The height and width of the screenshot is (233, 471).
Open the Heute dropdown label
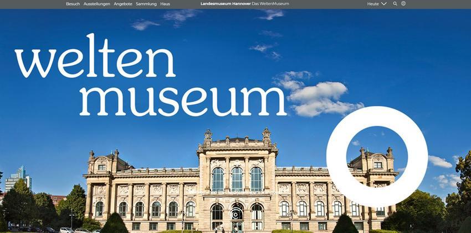373,4
